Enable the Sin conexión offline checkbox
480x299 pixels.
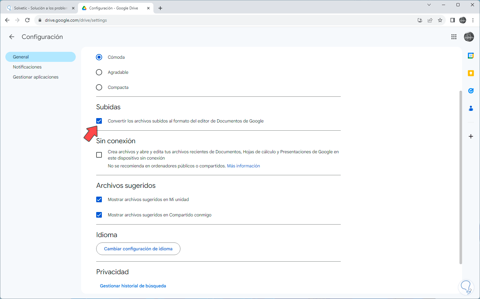(99, 155)
